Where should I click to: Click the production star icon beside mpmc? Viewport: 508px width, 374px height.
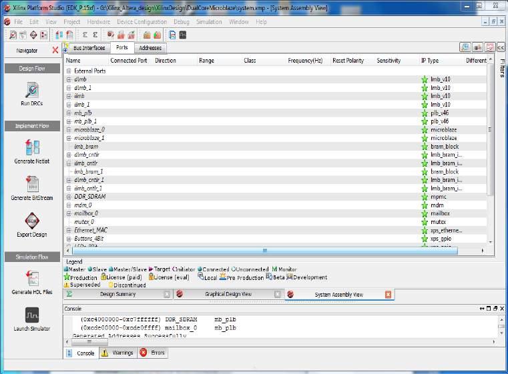(x=425, y=197)
